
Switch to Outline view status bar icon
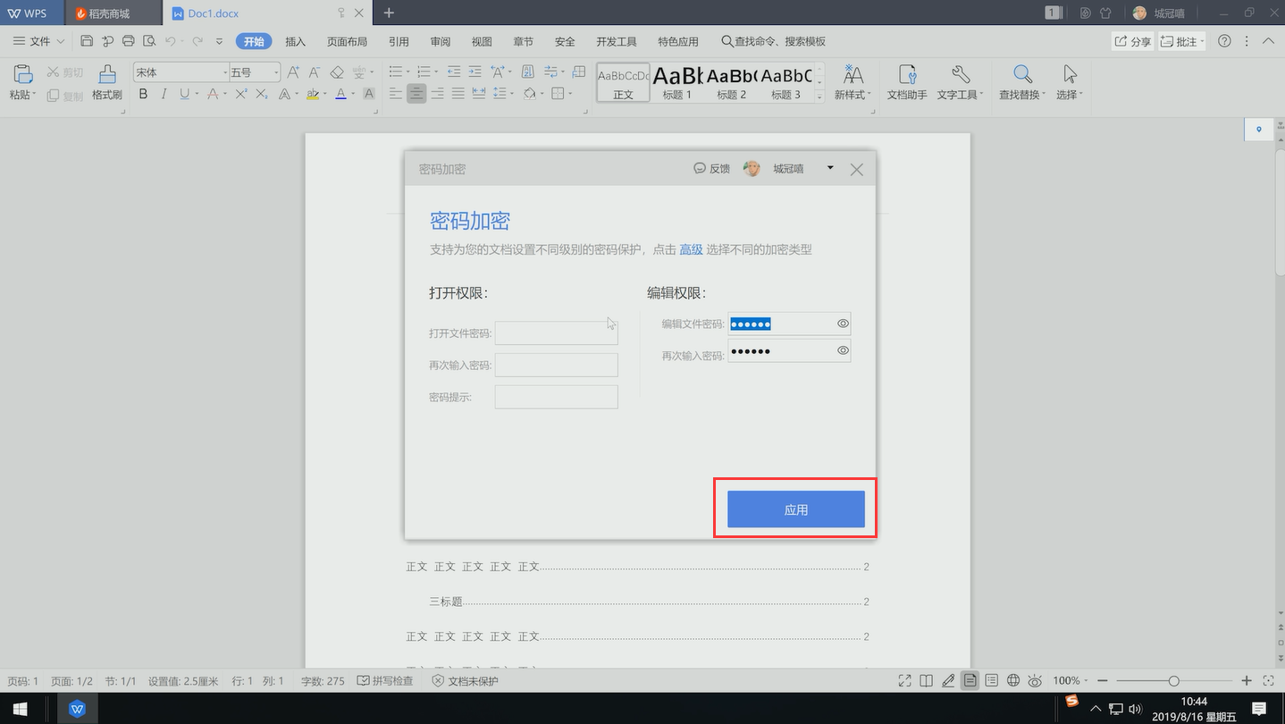click(x=992, y=681)
